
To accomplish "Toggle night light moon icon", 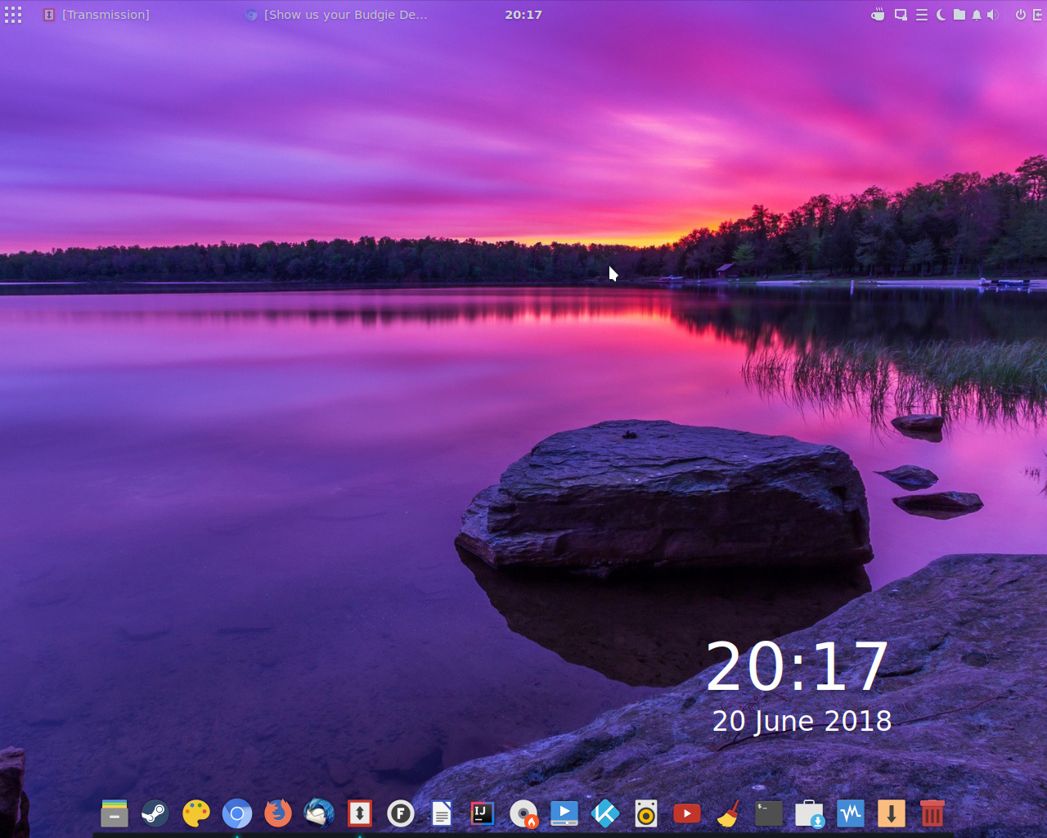I will point(941,15).
